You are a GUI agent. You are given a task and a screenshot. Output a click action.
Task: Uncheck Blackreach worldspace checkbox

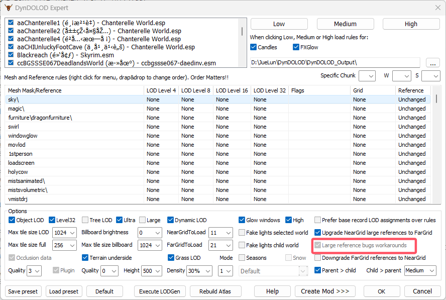click(11, 55)
